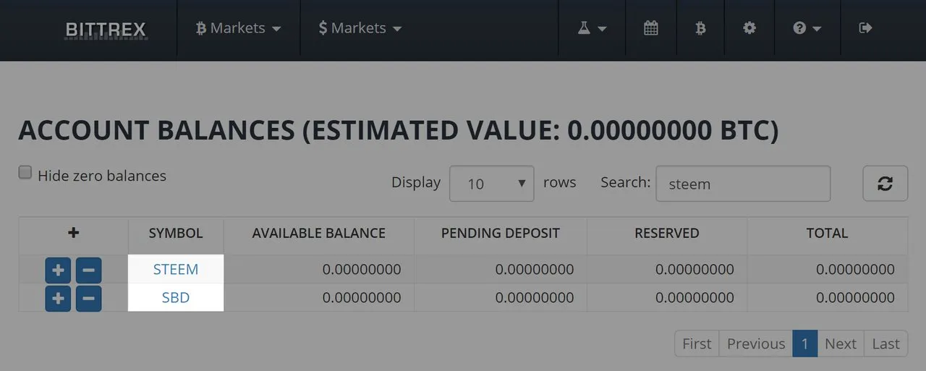The image size is (926, 371).
Task: Sort by TOTAL column header
Action: 827,233
